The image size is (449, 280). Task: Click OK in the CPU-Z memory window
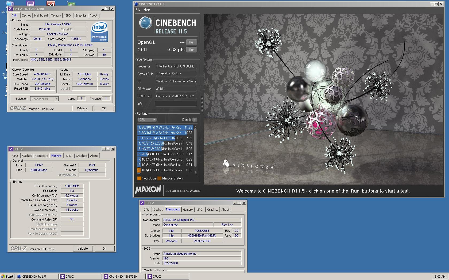pos(104,249)
